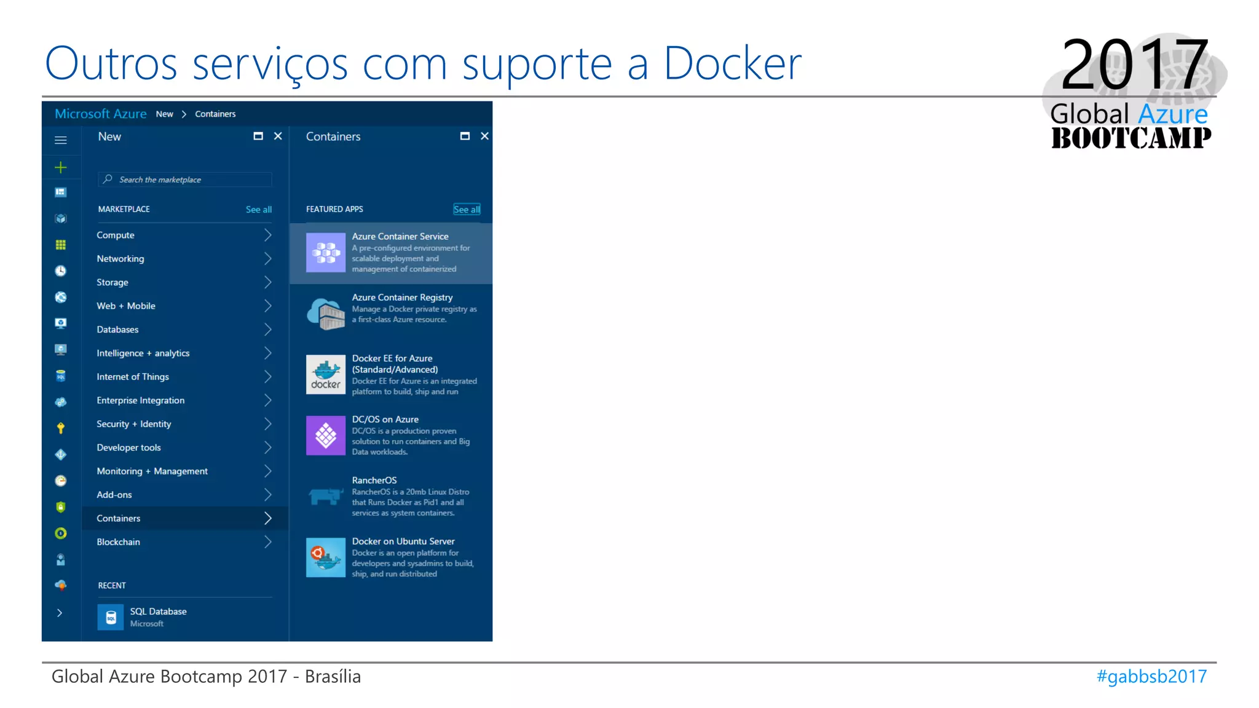The image size is (1259, 708).
Task: Open the SQL databases sidebar icon
Action: [60, 376]
